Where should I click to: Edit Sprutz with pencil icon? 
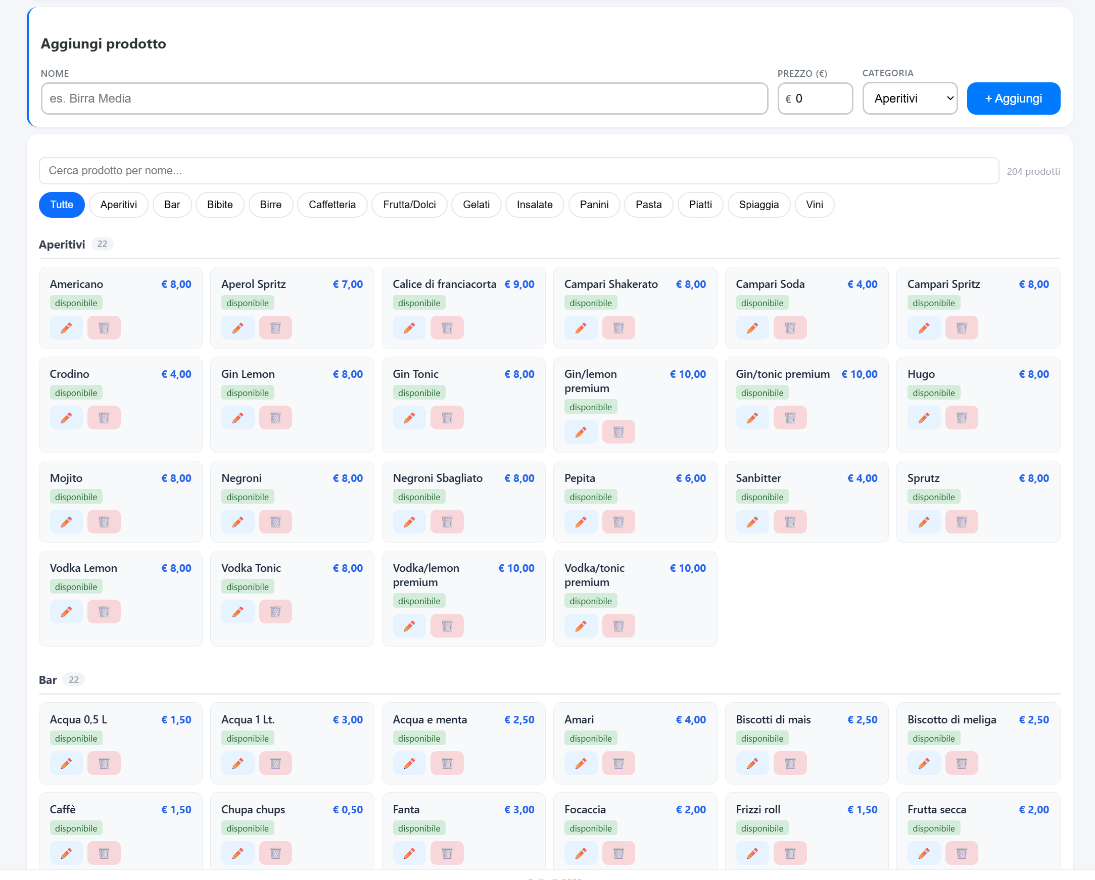(x=924, y=521)
